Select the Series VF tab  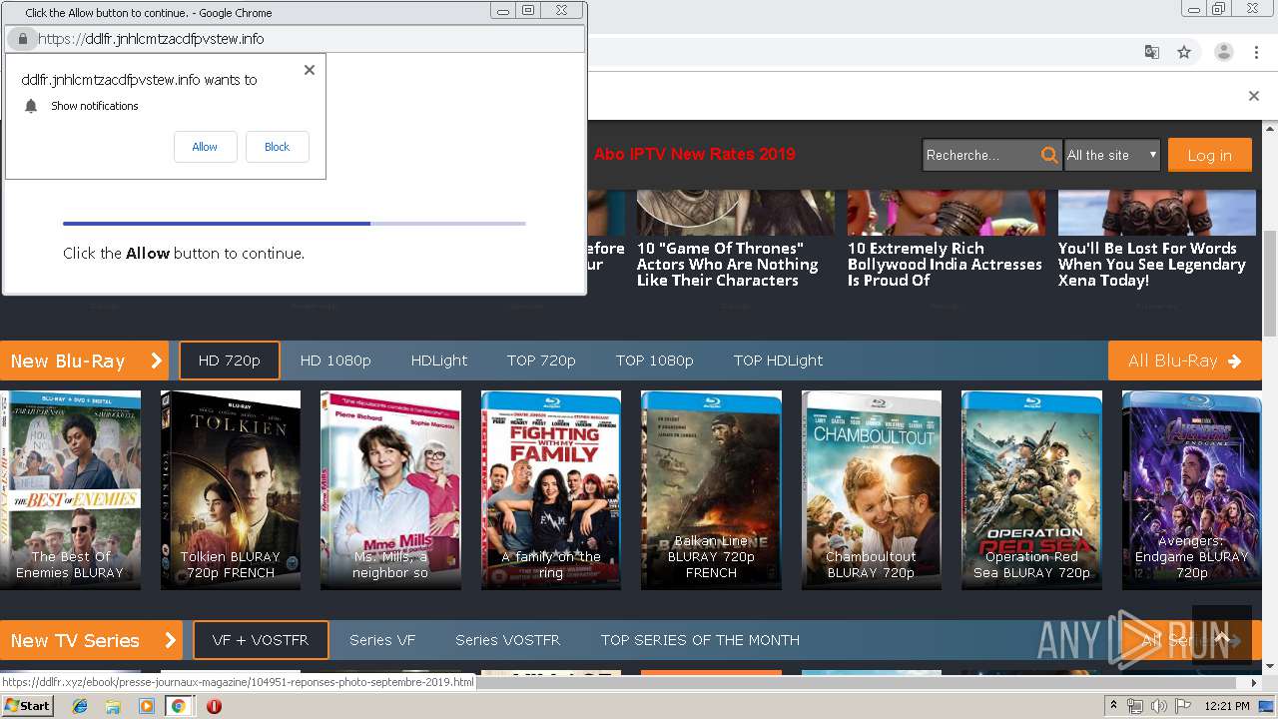click(x=382, y=640)
